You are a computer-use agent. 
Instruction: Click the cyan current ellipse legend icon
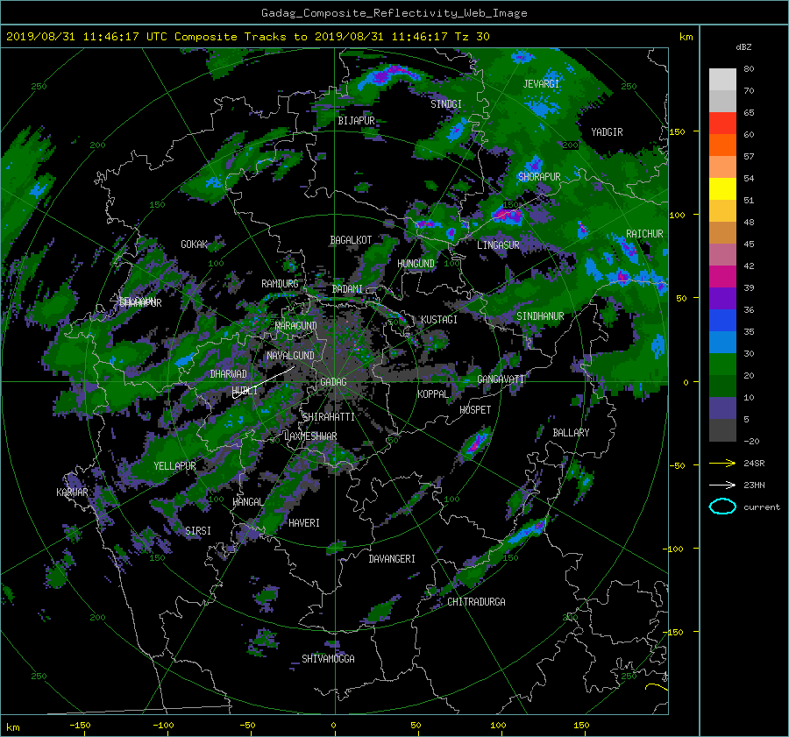point(722,507)
